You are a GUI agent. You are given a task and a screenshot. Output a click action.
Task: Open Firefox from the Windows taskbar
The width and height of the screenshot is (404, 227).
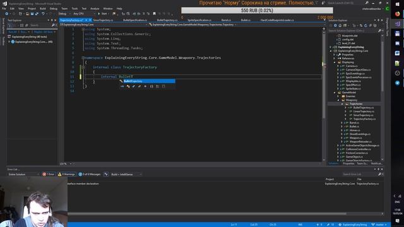point(397,14)
